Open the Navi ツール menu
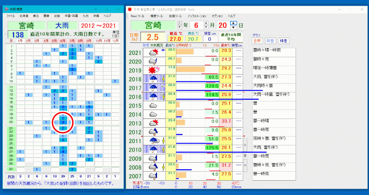The image size is (369, 195). click(137, 16)
